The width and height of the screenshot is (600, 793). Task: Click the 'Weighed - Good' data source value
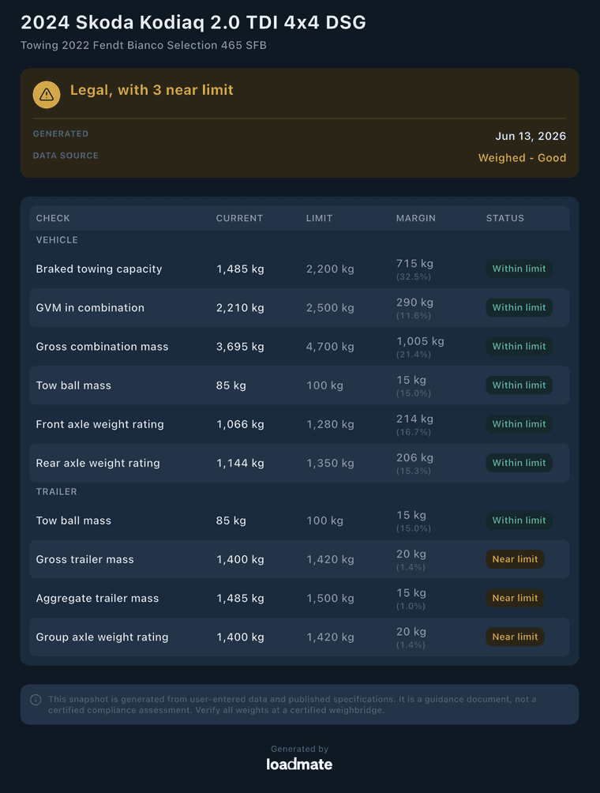click(x=522, y=158)
